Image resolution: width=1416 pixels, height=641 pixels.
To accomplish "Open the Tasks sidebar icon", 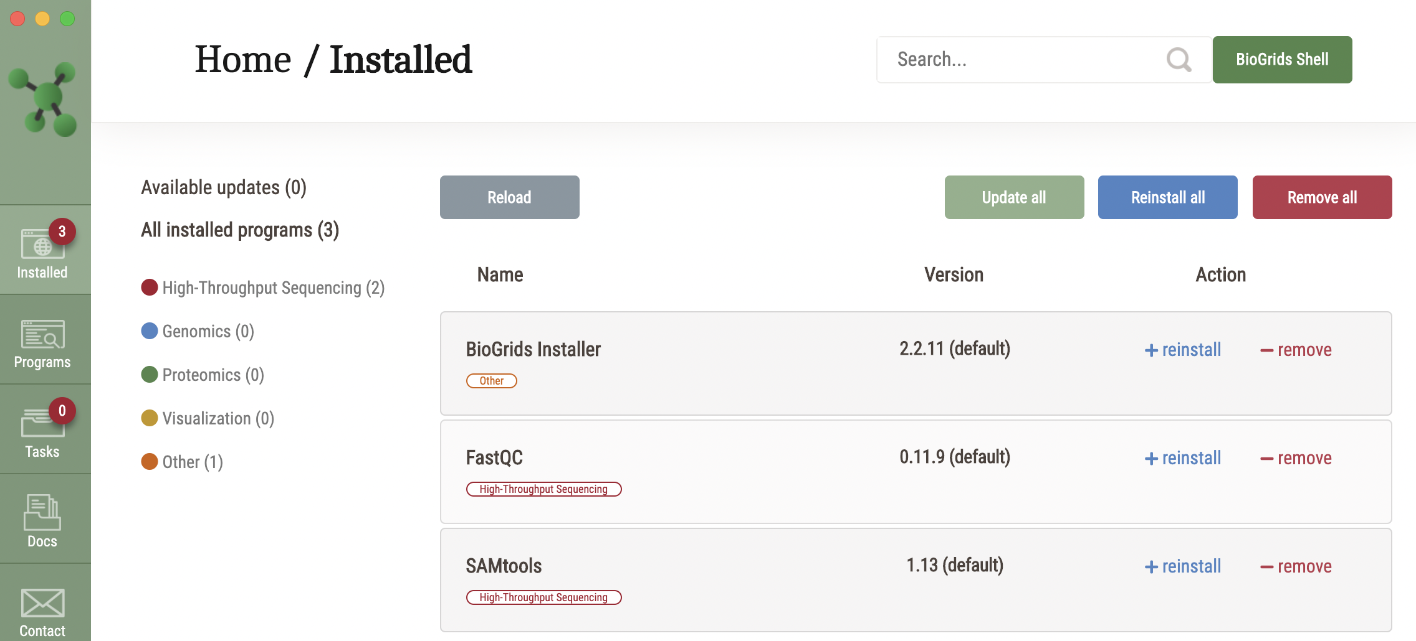I will coord(42,424).
